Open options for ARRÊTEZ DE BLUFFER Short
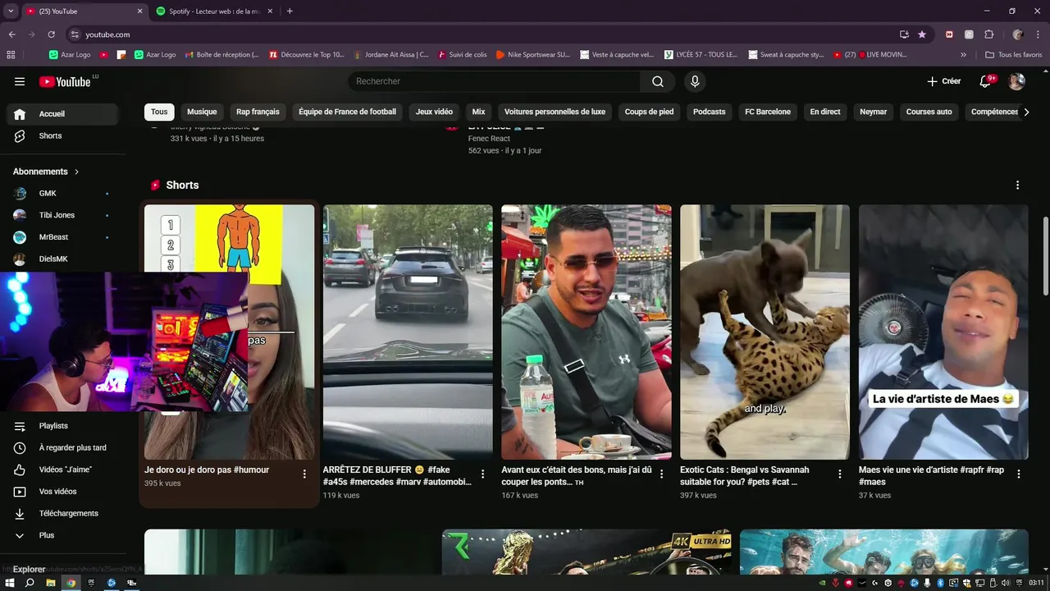The height and width of the screenshot is (591, 1050). click(482, 474)
